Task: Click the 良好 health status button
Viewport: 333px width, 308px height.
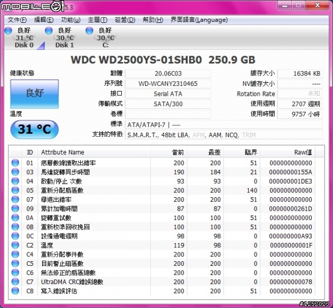Action: [34, 94]
